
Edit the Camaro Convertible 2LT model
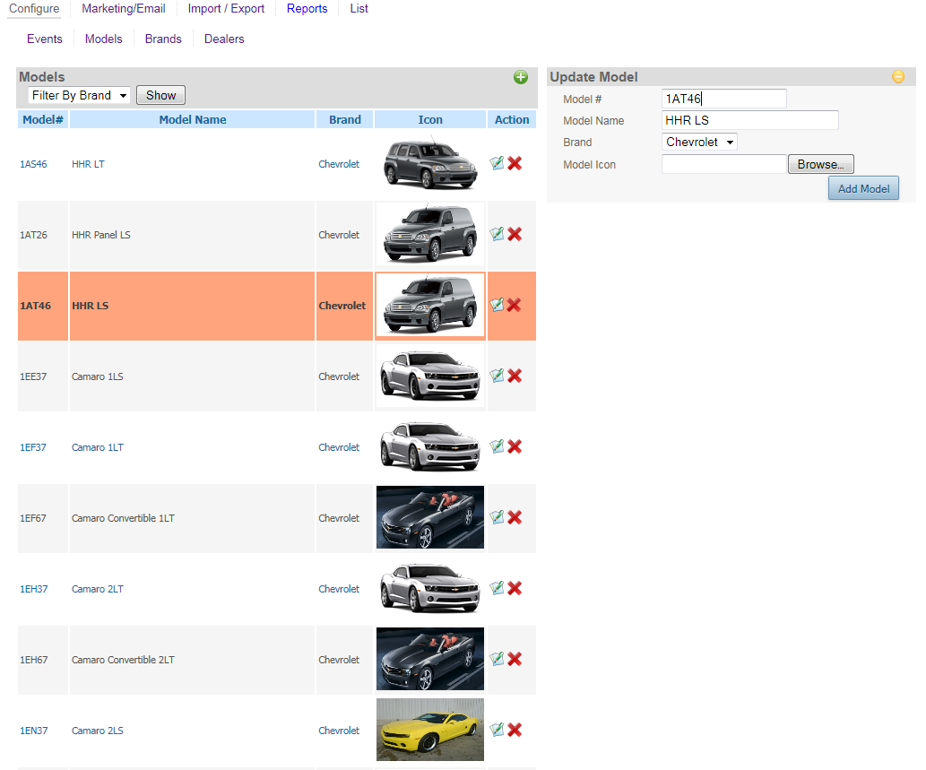(497, 659)
